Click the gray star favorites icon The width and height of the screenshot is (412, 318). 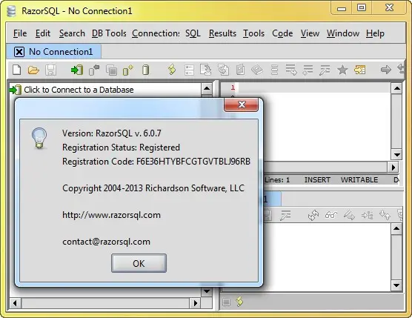coord(342,70)
